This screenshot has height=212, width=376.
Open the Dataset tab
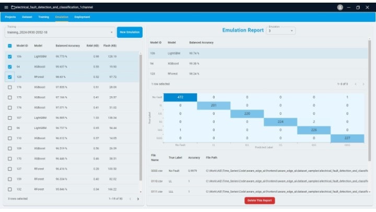tap(27, 17)
